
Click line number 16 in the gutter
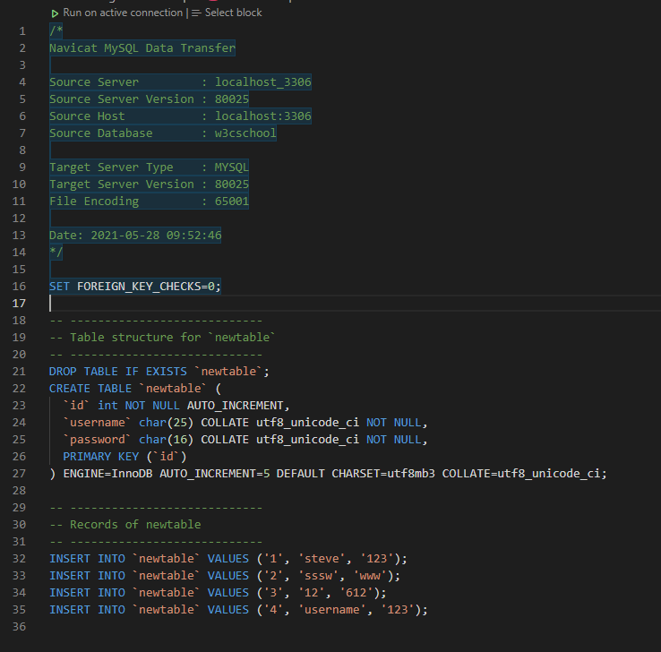(20, 286)
